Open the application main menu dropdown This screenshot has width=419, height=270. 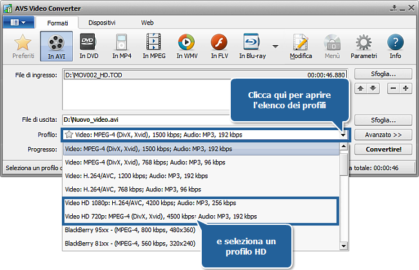19,23
